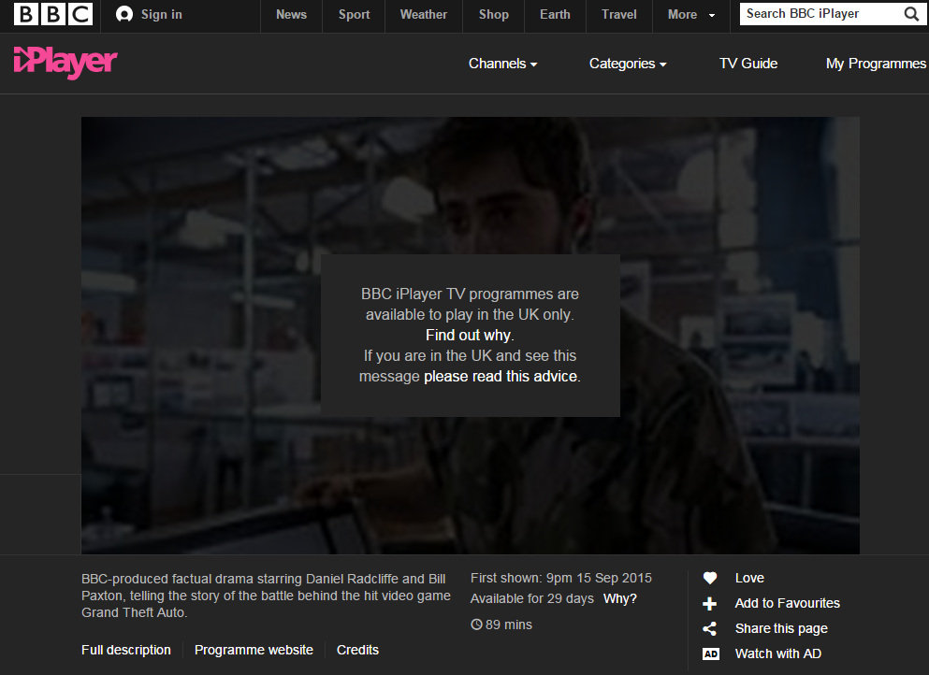This screenshot has width=929, height=675.
Task: Click Add to Favourites text
Action: (788, 603)
